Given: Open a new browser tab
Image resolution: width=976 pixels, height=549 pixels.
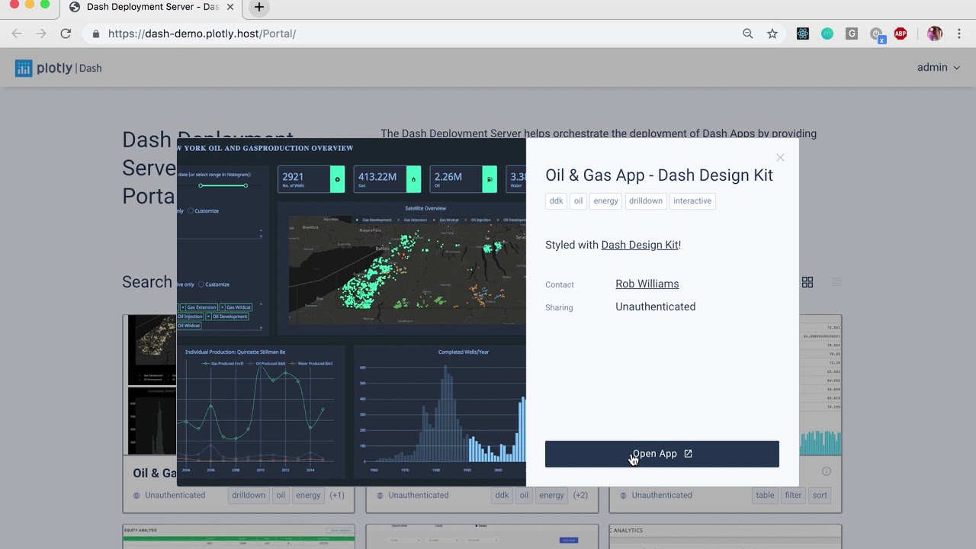Looking at the screenshot, I should point(259,8).
